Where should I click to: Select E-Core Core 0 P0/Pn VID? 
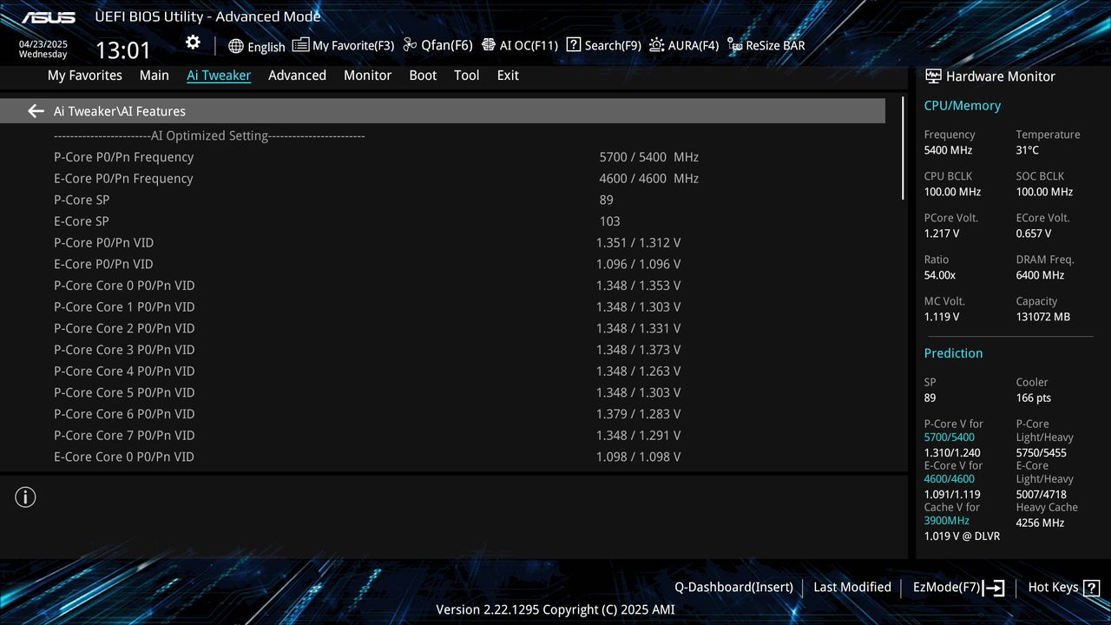click(x=443, y=457)
